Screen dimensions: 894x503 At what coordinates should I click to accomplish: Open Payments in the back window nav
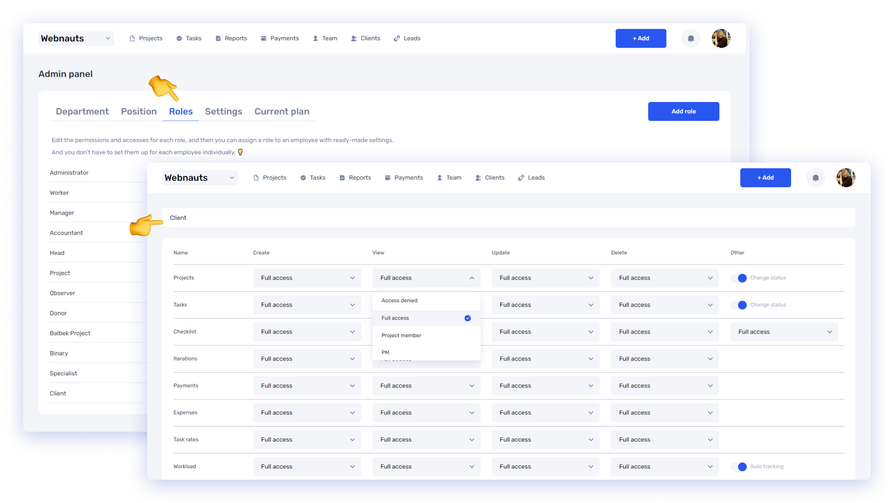[279, 38]
